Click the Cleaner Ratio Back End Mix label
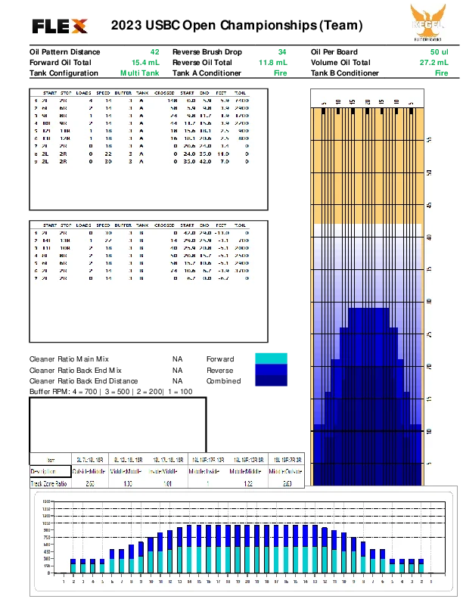463x599 pixels. 75,370
